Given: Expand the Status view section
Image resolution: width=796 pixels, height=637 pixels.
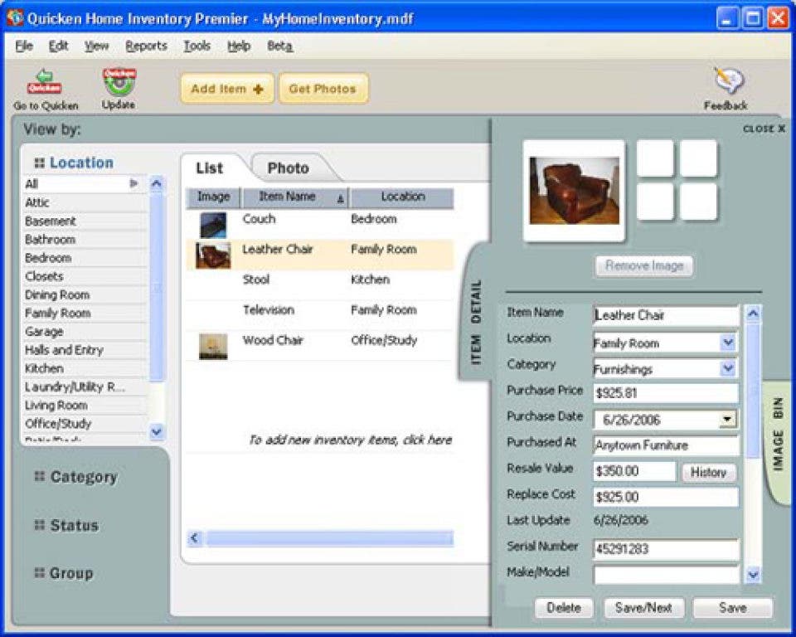Looking at the screenshot, I should tap(74, 525).
